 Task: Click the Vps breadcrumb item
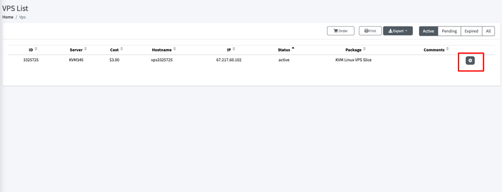[23, 17]
